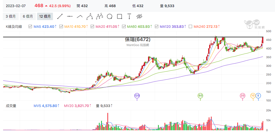The image size is (275, 133).
Task: Select the 0-A-B wave pattern tool
Action: click(90, 16)
